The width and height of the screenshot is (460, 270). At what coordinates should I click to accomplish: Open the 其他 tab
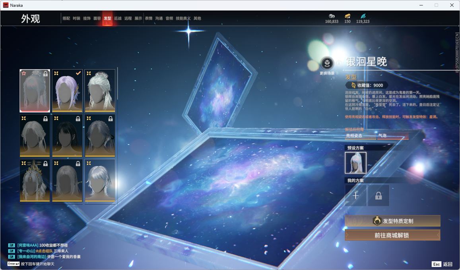click(x=198, y=18)
